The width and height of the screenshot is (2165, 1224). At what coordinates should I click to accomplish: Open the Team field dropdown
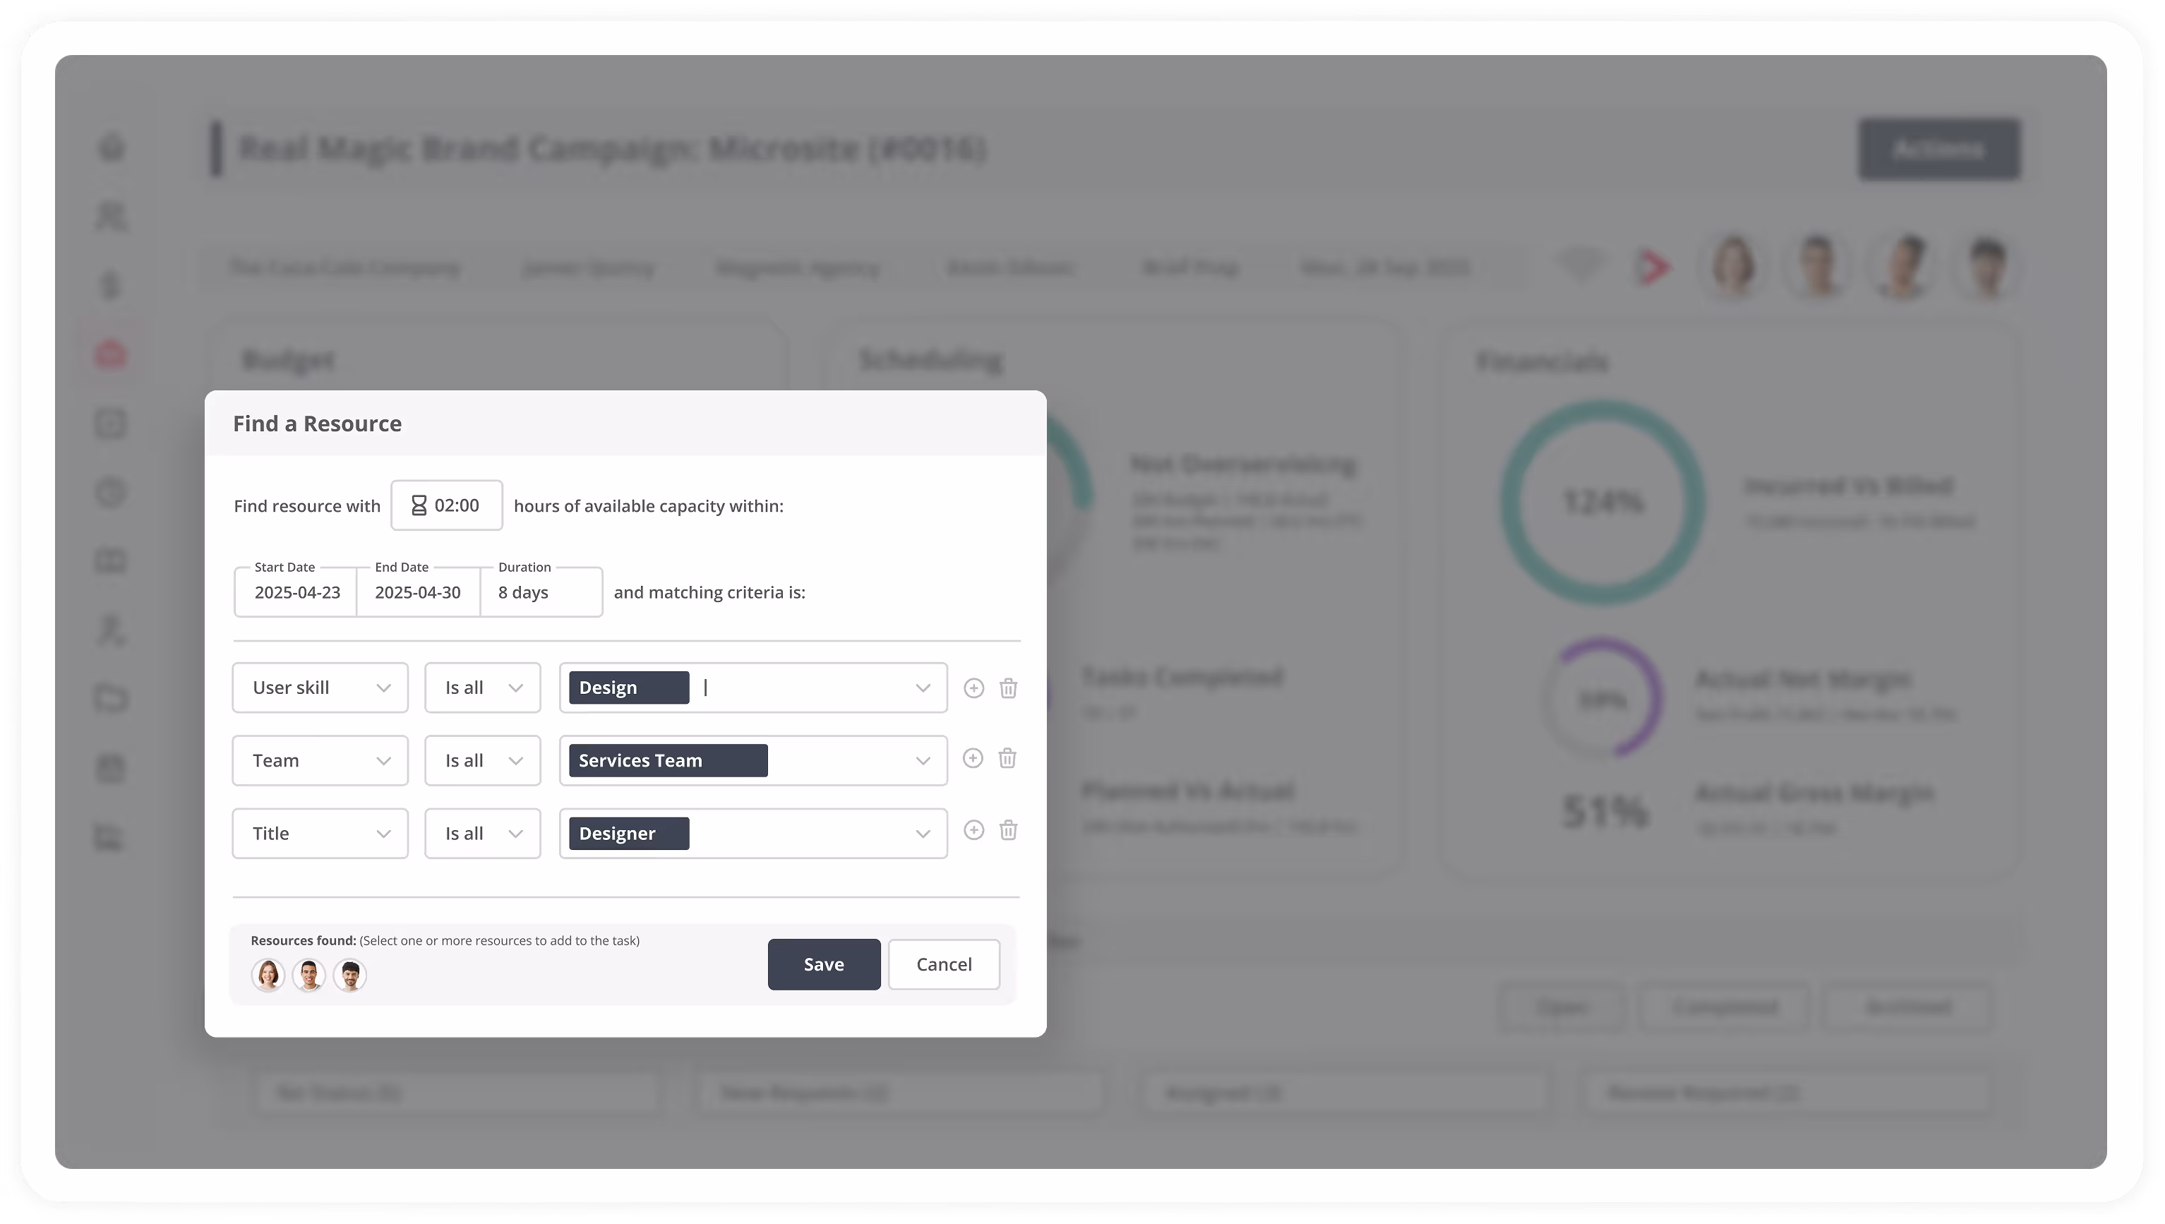[319, 761]
